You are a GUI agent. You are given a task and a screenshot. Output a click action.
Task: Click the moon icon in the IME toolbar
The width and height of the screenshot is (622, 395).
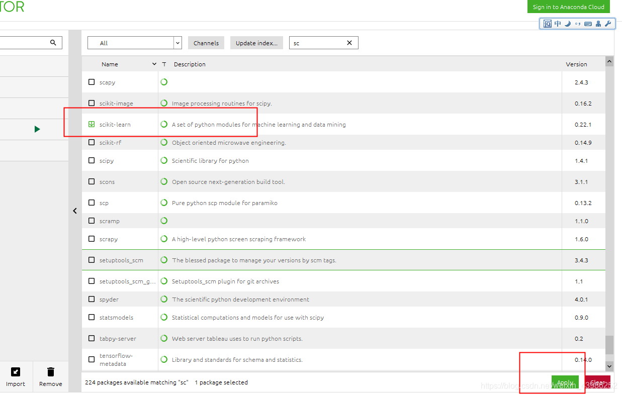[x=568, y=24]
